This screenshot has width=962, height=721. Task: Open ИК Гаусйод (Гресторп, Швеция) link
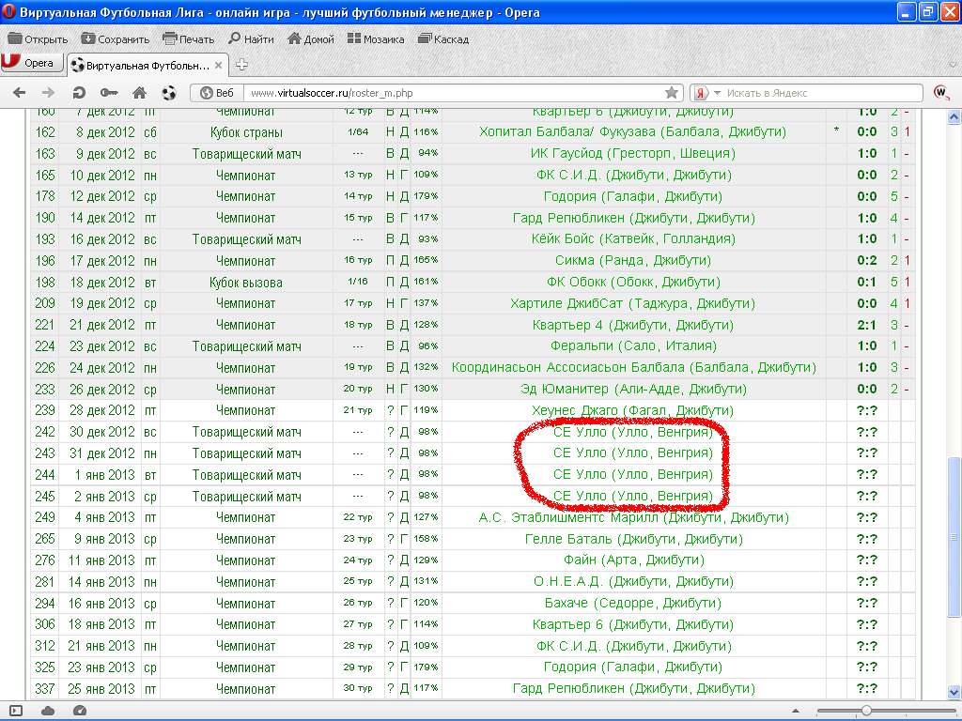pyautogui.click(x=632, y=153)
